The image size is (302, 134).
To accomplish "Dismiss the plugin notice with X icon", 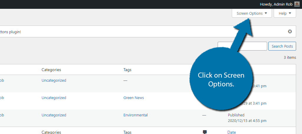I will click(290, 31).
